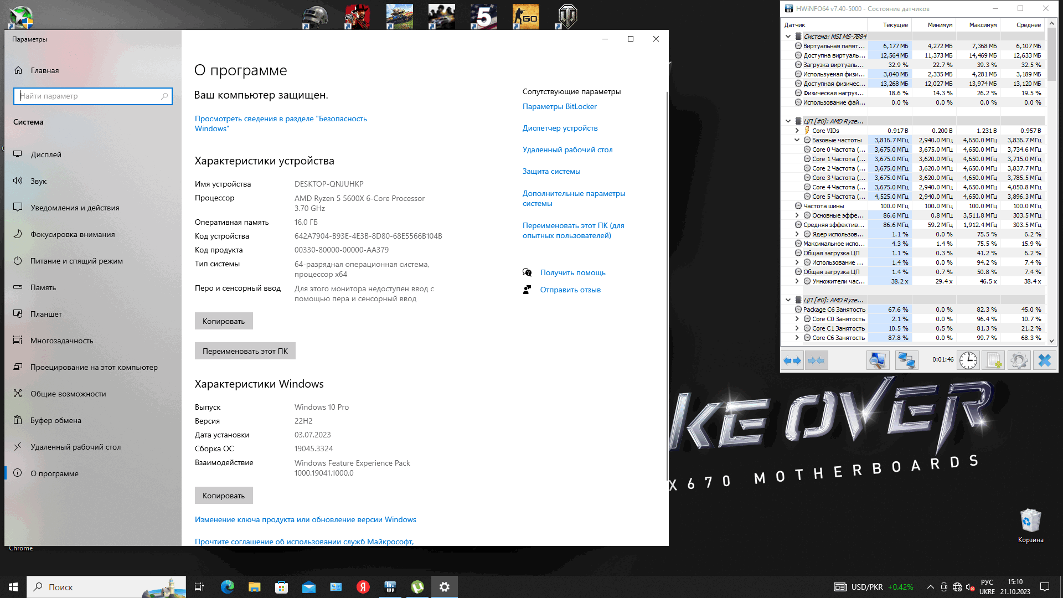This screenshot has width=1063, height=598.
Task: Expand the Умножители час… row
Action: [x=797, y=281]
